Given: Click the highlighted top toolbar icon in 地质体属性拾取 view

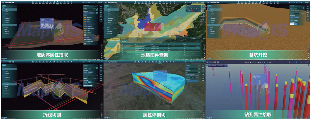Looking at the screenshot, I should (57, 3).
